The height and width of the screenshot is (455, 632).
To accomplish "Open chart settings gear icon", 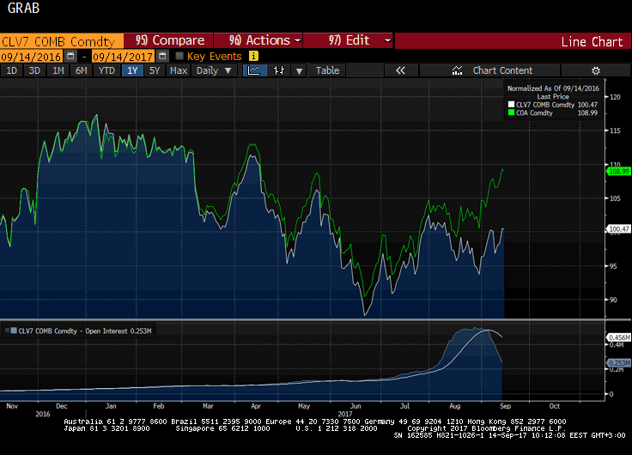I will 596,70.
